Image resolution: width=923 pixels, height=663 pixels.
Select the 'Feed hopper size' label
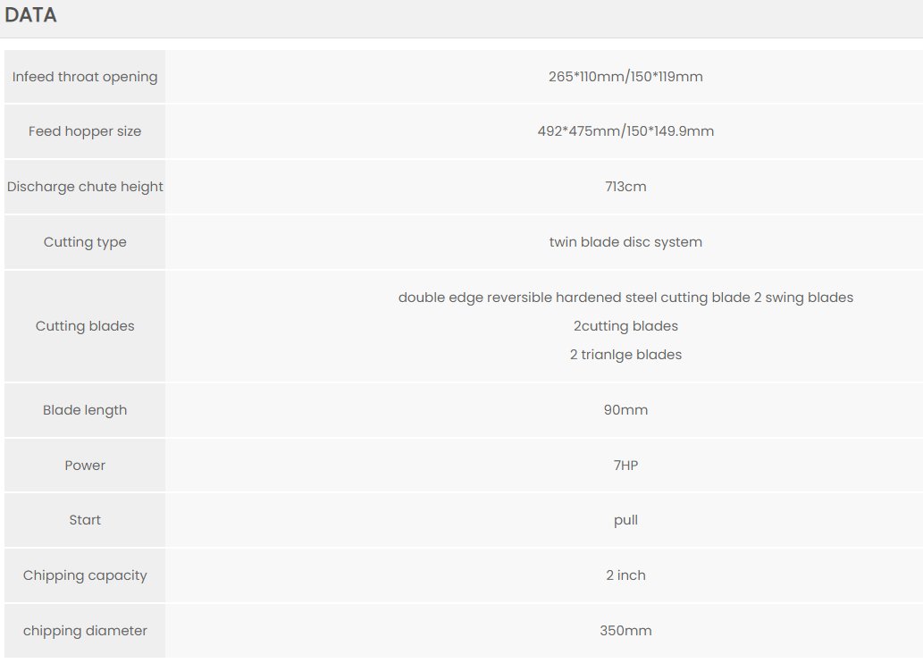85,131
